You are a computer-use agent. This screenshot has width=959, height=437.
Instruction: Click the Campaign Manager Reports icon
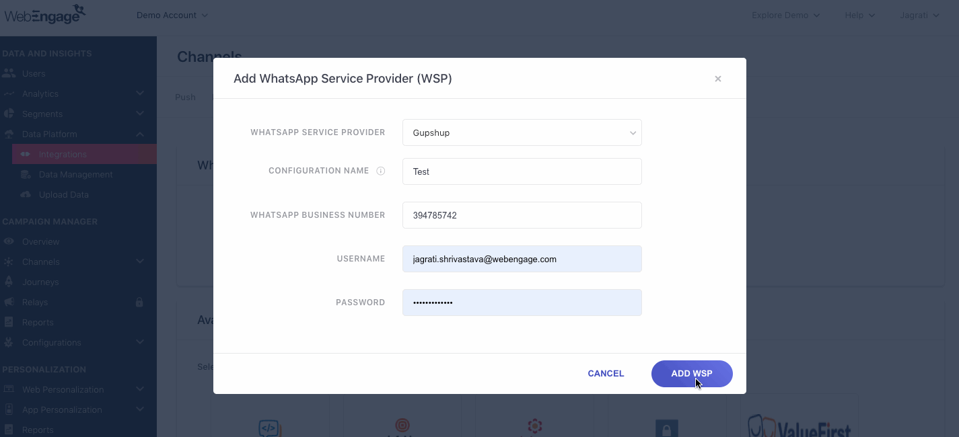(x=9, y=322)
